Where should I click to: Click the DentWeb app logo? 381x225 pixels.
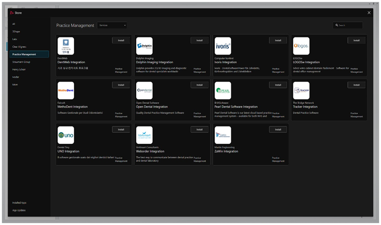[x=66, y=46]
